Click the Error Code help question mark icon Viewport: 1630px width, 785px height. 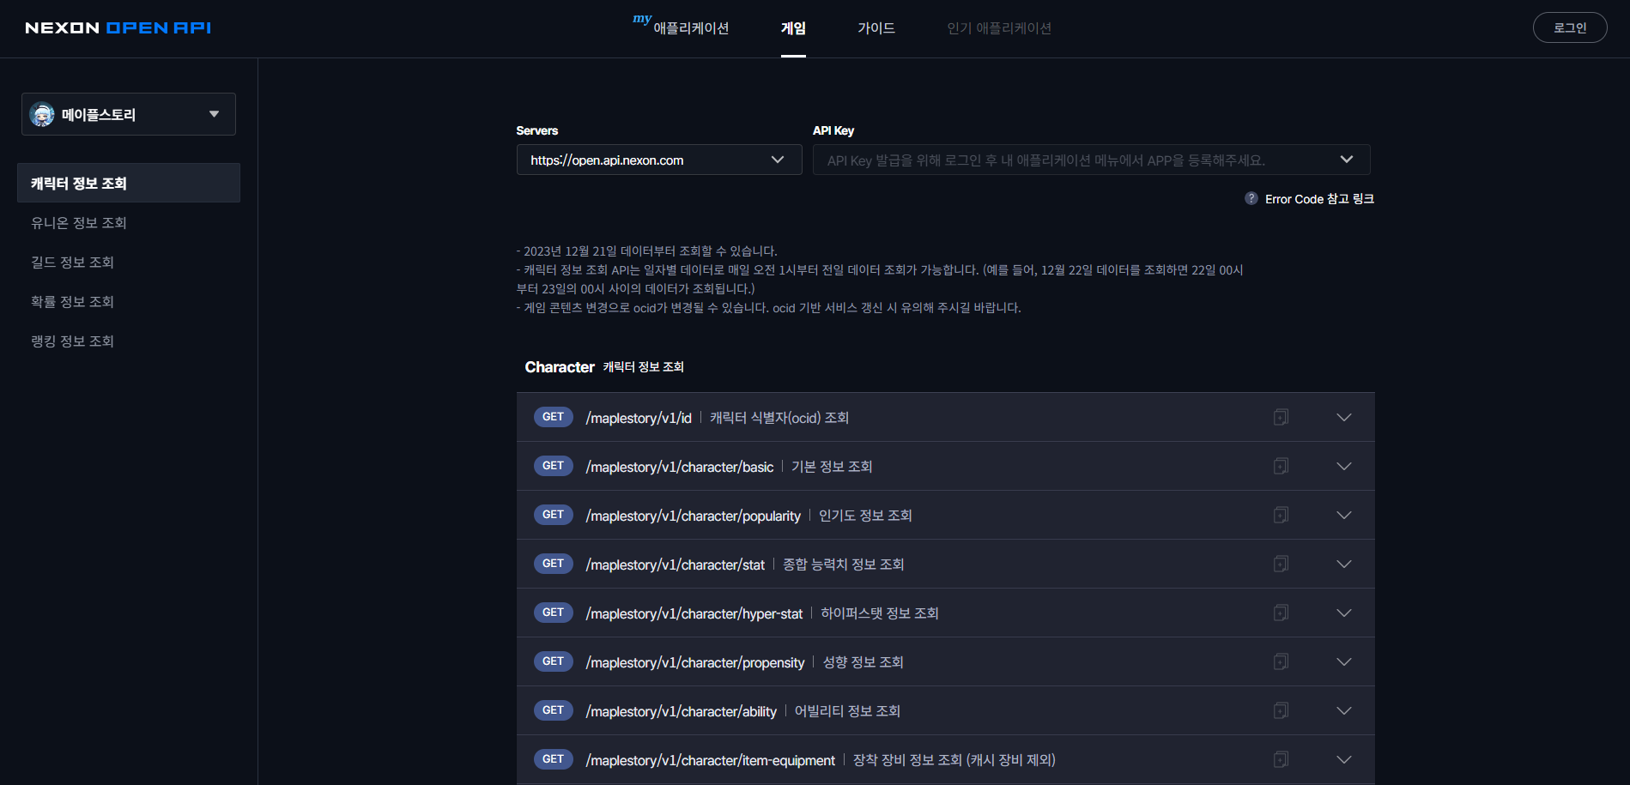coord(1250,198)
